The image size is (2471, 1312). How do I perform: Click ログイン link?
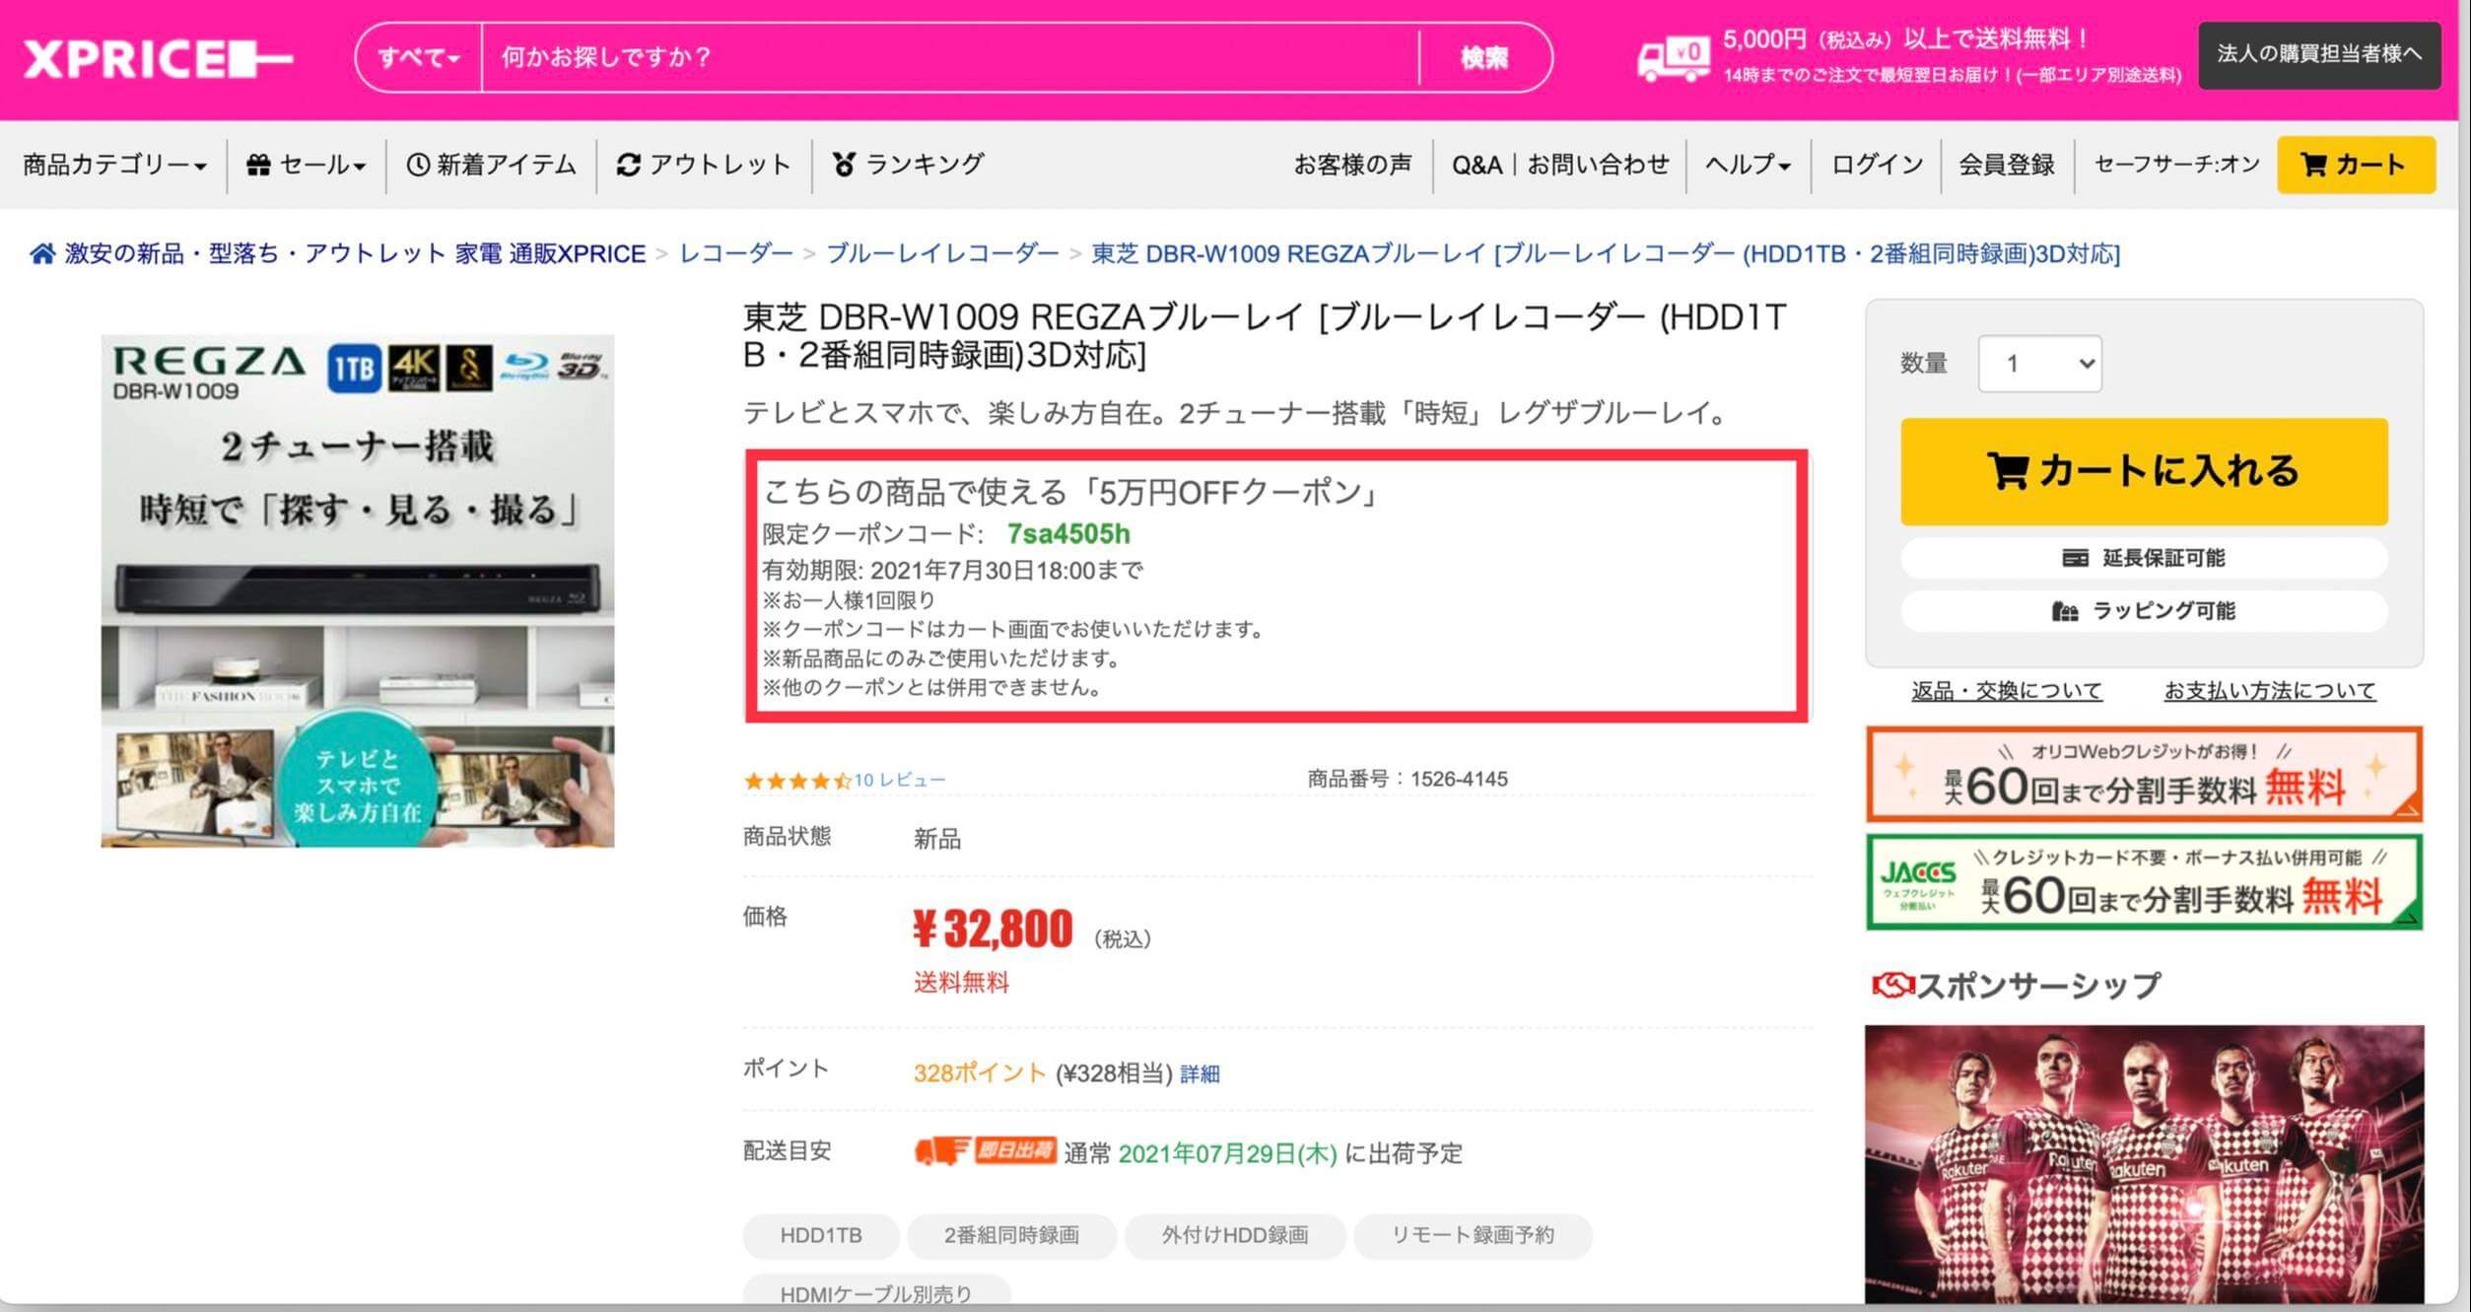click(x=1877, y=165)
